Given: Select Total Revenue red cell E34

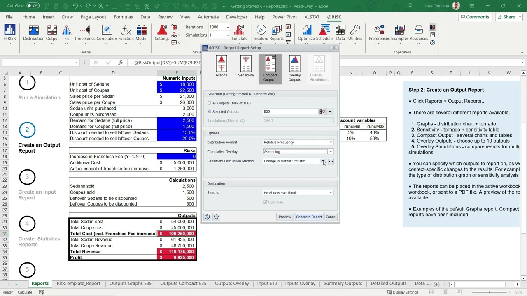Looking at the screenshot, I should pos(177,252).
